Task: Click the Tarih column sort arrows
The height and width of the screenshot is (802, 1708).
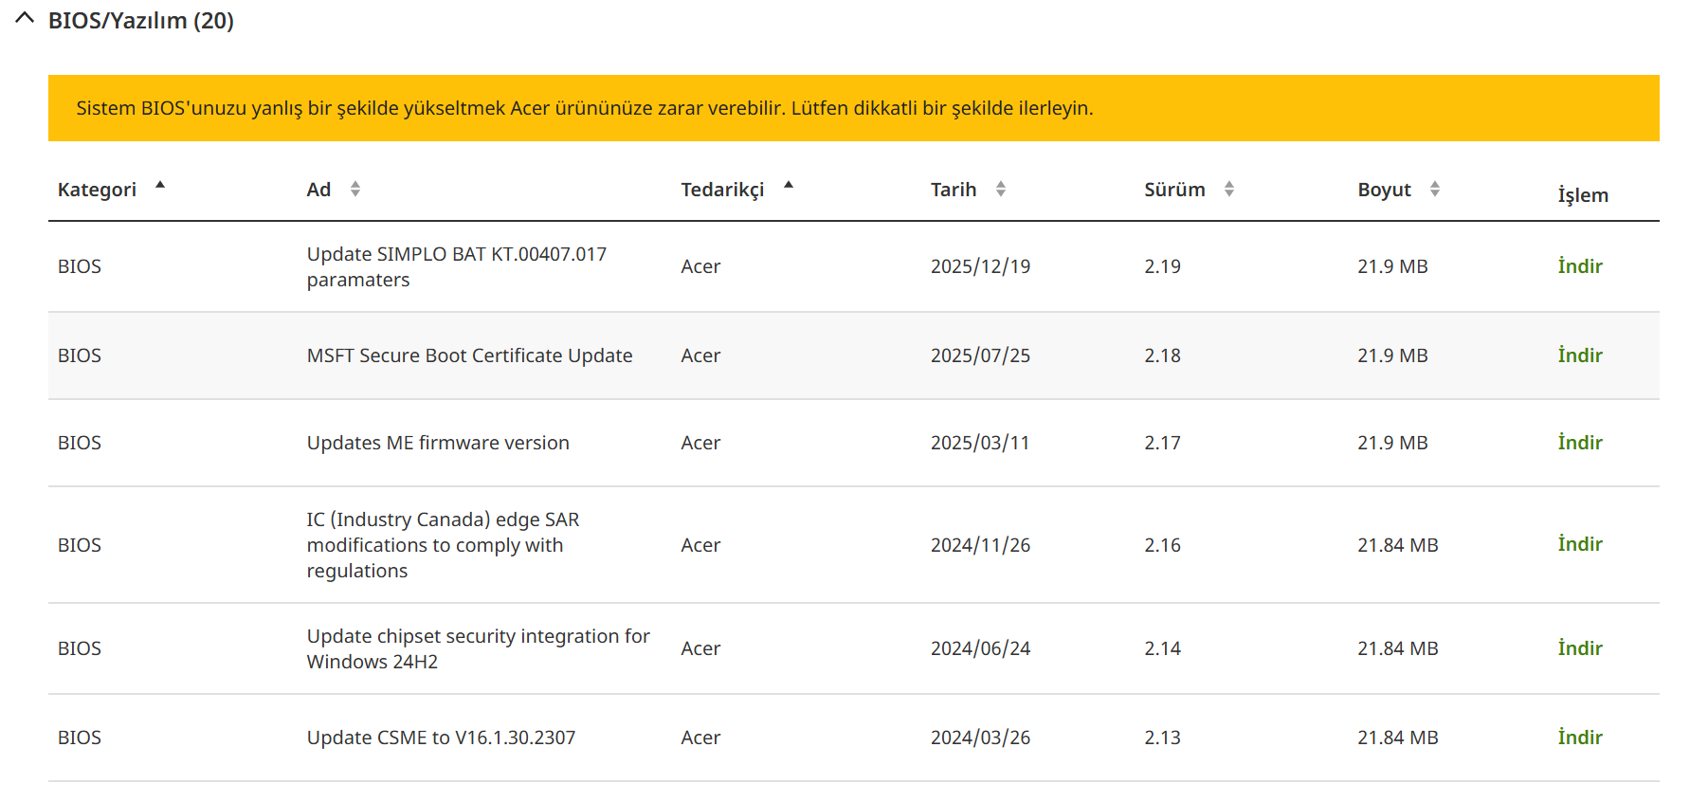Action: [x=1001, y=190]
